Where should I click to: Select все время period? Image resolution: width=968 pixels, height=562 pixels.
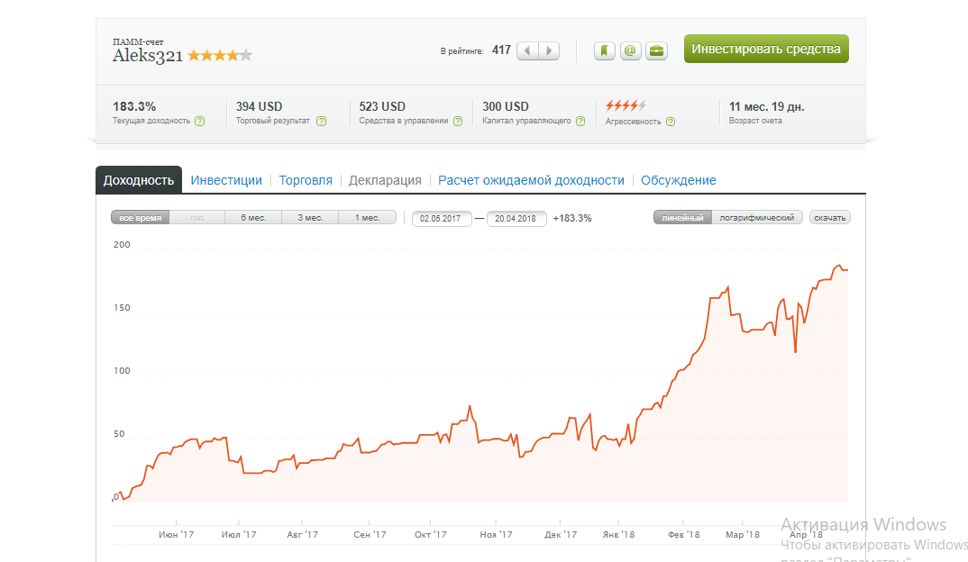(x=140, y=218)
